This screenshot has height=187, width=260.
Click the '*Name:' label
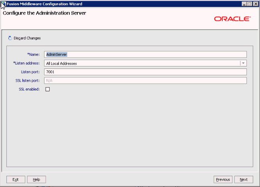coord(34,54)
